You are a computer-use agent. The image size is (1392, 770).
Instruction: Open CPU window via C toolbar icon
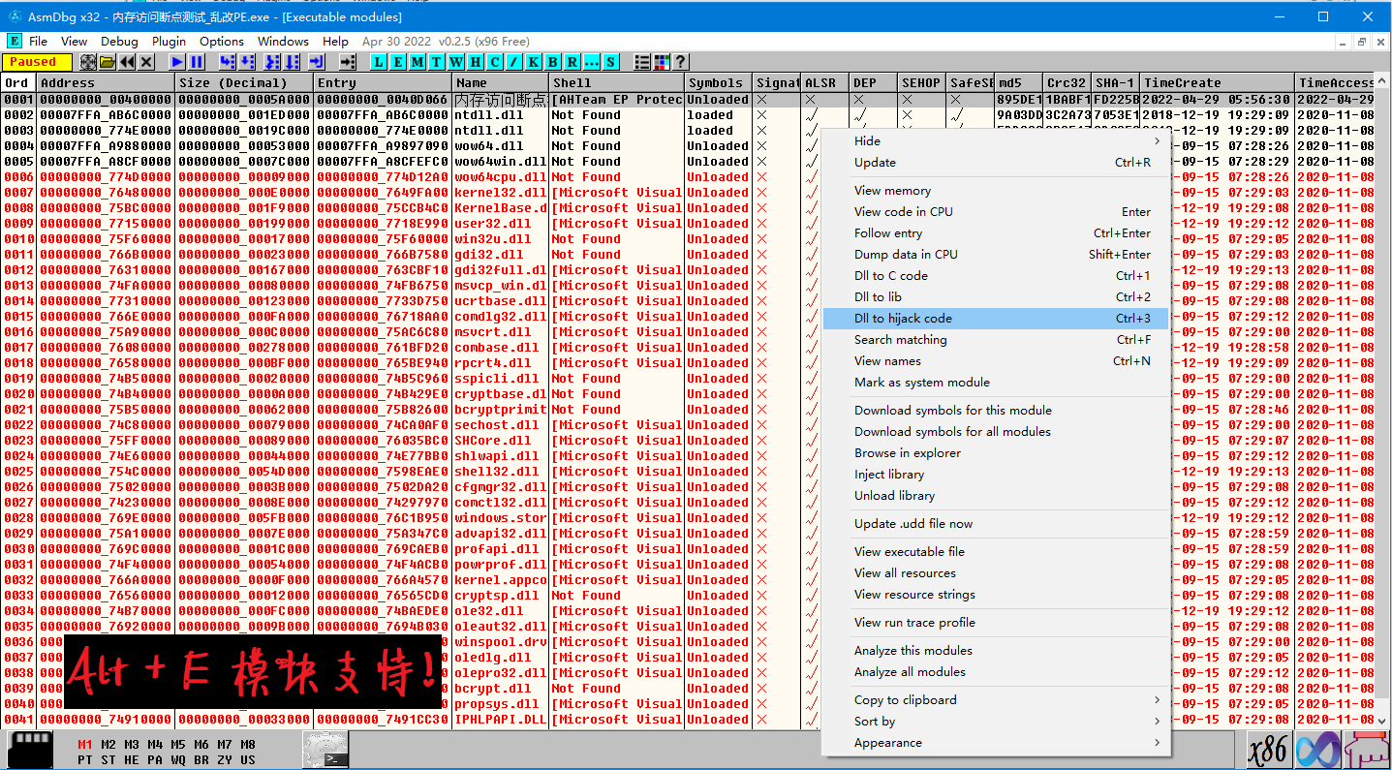[495, 62]
